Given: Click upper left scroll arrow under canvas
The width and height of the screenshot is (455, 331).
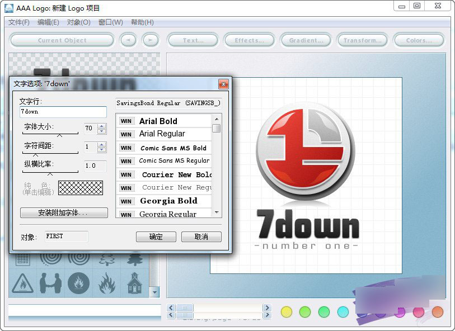Looking at the screenshot, I should (171, 308).
